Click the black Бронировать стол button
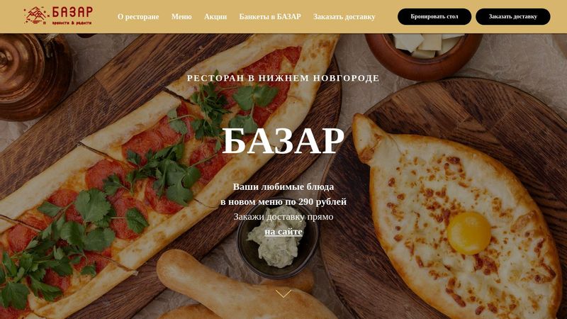 434,16
